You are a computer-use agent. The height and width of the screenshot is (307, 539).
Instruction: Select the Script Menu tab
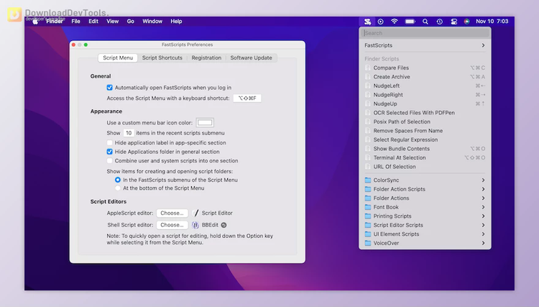(118, 58)
